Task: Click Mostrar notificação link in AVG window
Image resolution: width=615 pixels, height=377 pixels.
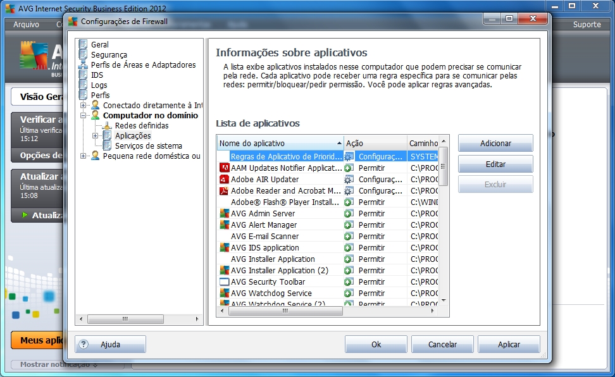Action: tap(59, 364)
